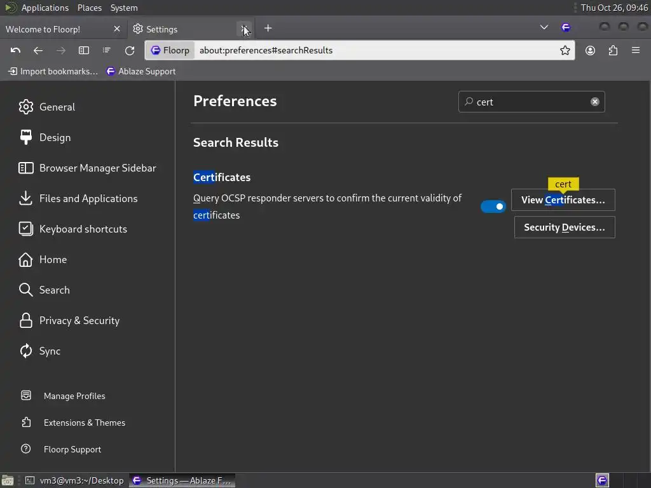The height and width of the screenshot is (488, 651).
Task: Open the tab list icon in toolbar
Action: click(x=107, y=50)
